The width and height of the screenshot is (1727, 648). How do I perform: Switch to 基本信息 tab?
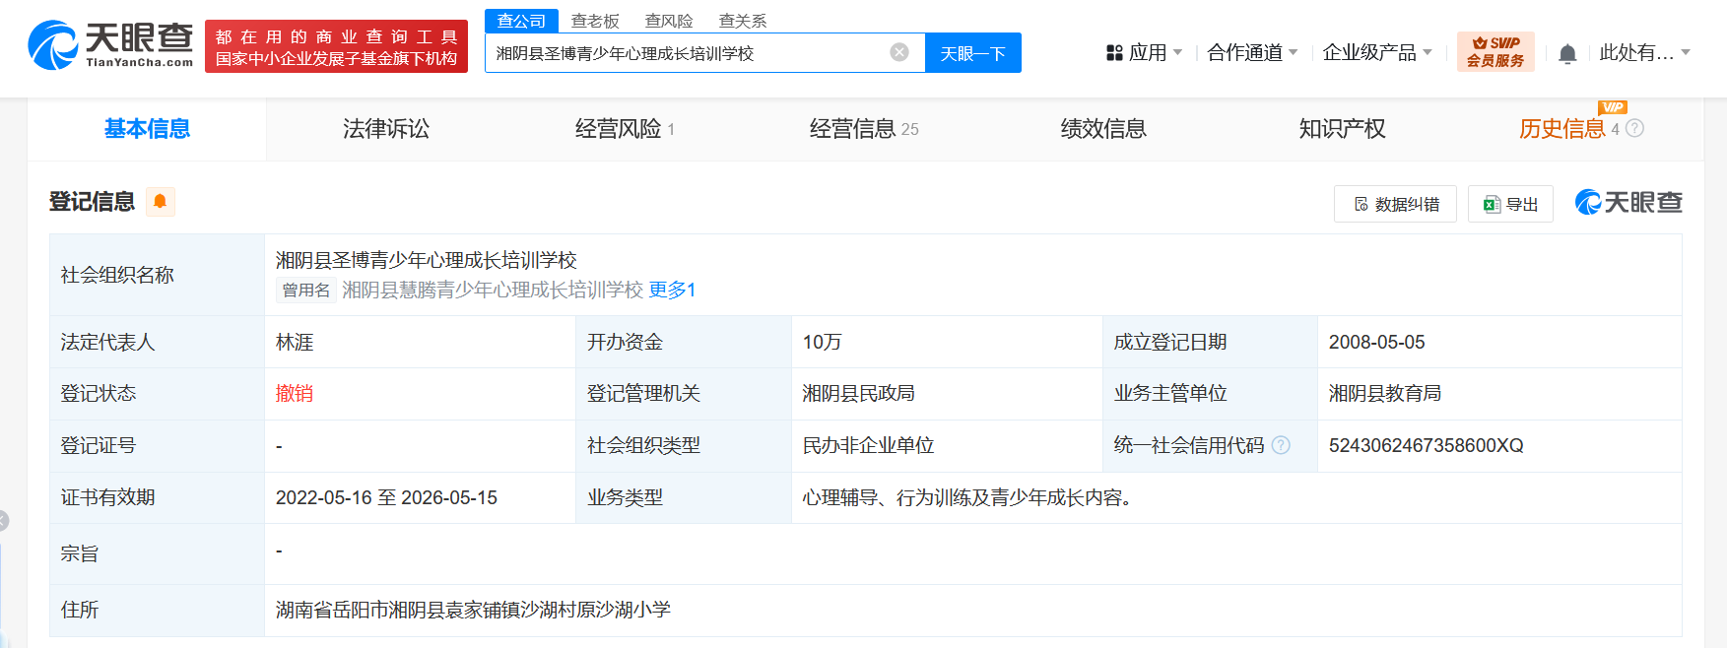point(147,129)
